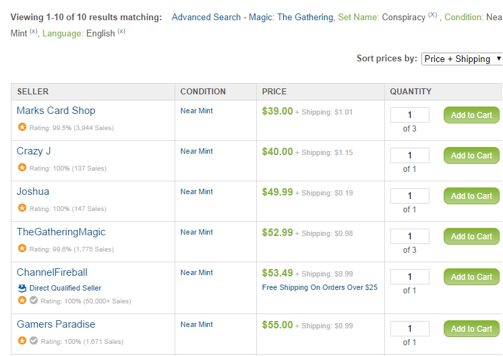Click the orange star rating icon for Marks Card Shop
Screen dimensions: 503x356
[22, 127]
